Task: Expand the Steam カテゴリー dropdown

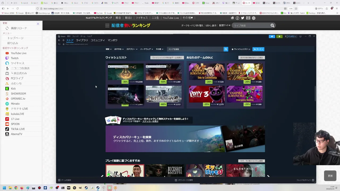Action: (x=132, y=49)
